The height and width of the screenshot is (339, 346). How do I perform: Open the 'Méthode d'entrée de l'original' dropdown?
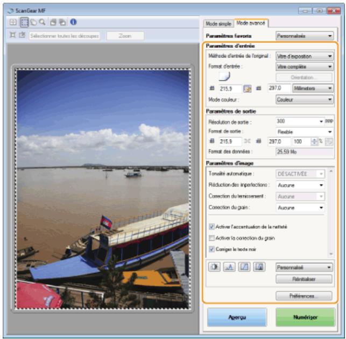point(304,56)
